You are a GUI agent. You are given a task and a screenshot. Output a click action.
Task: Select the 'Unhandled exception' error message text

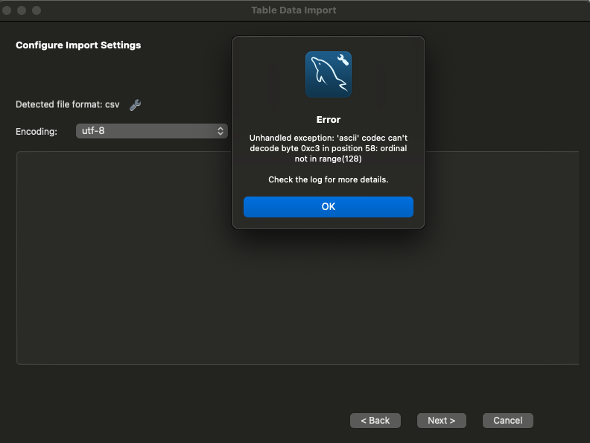click(328, 148)
